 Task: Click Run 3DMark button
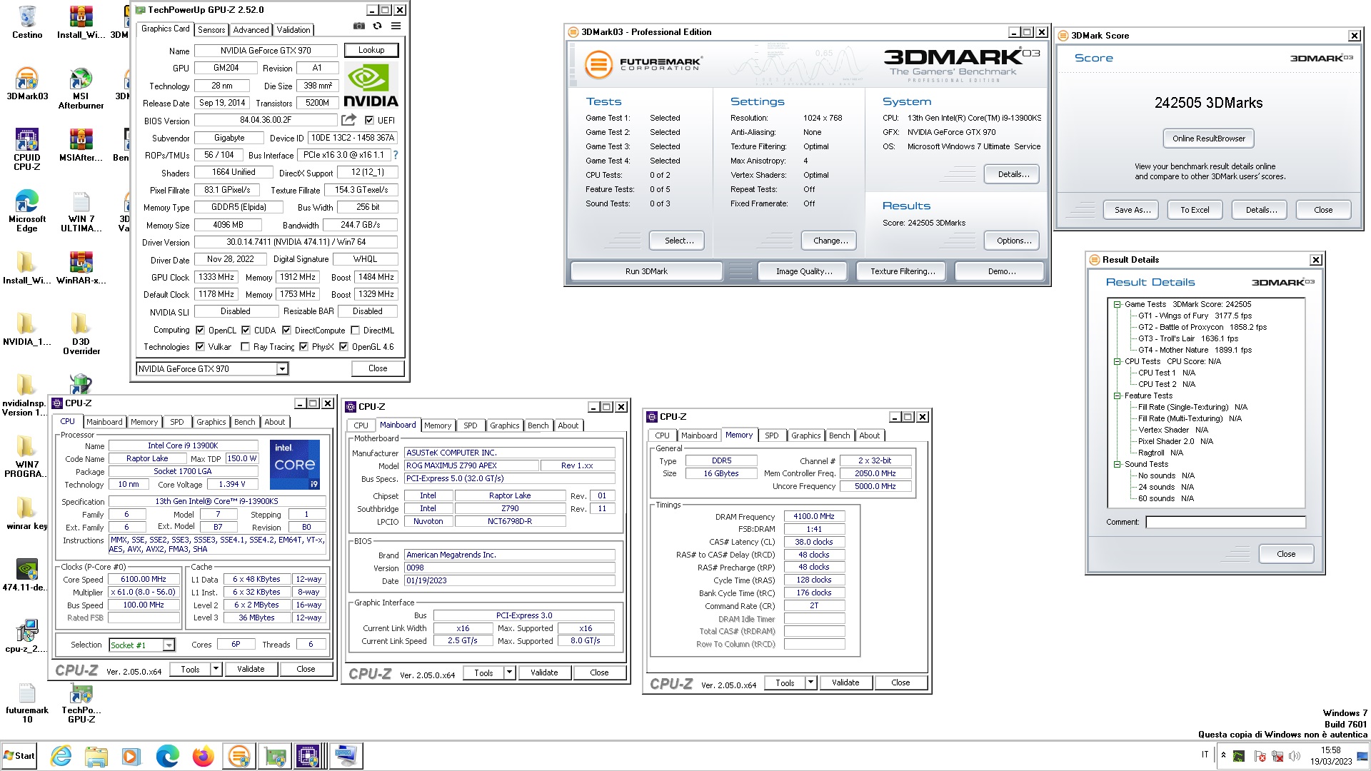[x=646, y=271]
